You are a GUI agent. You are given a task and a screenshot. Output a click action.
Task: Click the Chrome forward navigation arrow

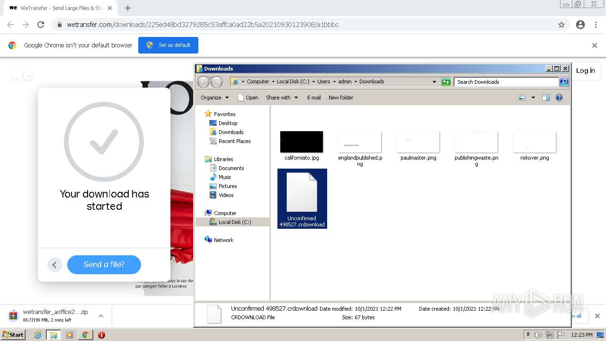coord(26,25)
